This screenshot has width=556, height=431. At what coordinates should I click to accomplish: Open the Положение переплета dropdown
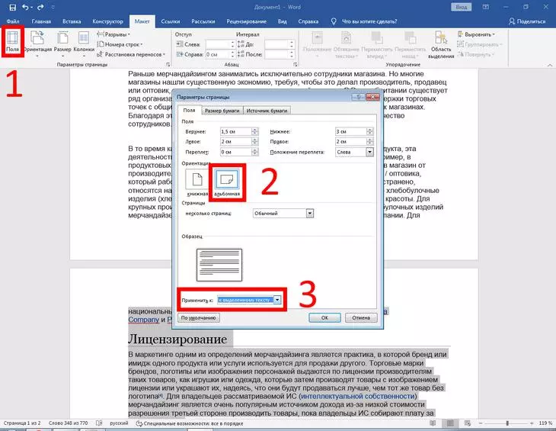click(370, 152)
